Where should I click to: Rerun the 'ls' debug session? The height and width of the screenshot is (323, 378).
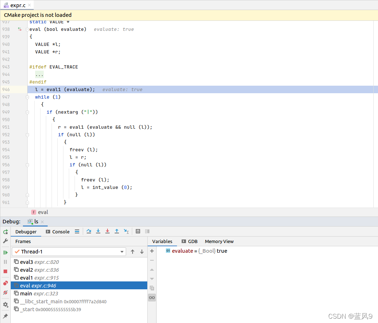5,232
